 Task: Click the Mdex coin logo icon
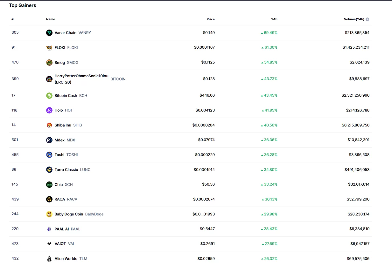click(x=49, y=140)
